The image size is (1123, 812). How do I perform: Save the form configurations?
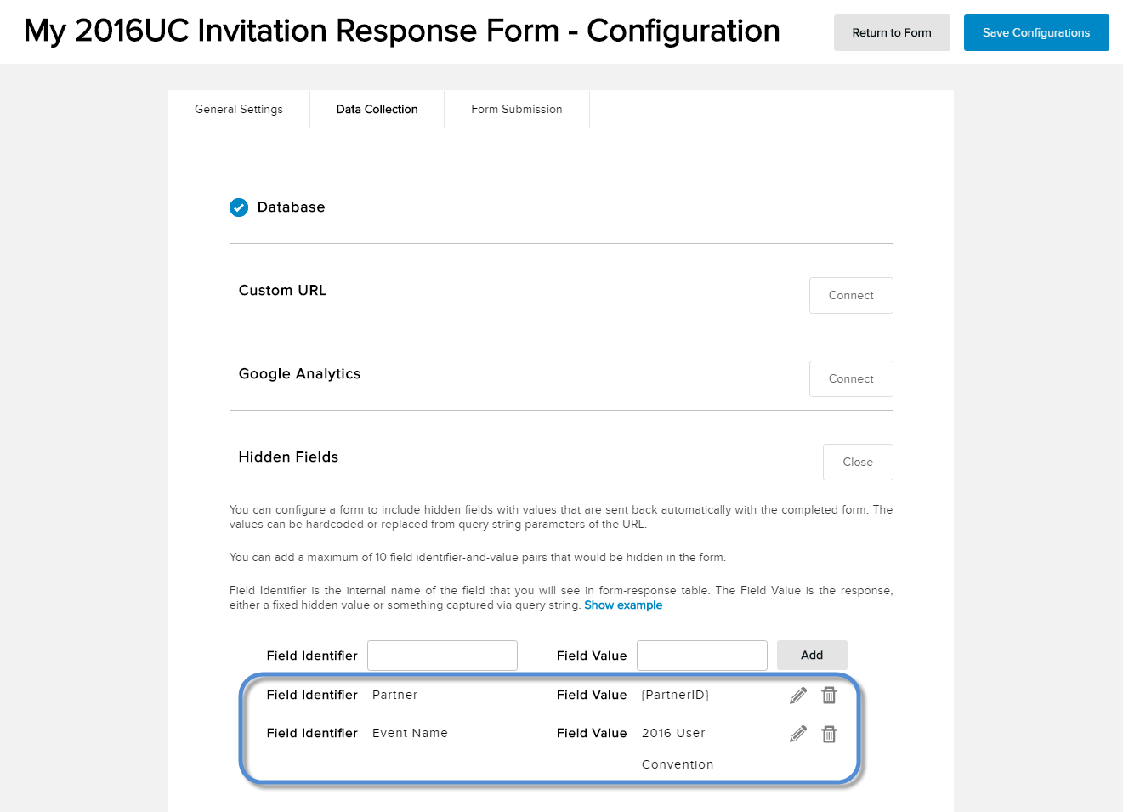coord(1036,32)
